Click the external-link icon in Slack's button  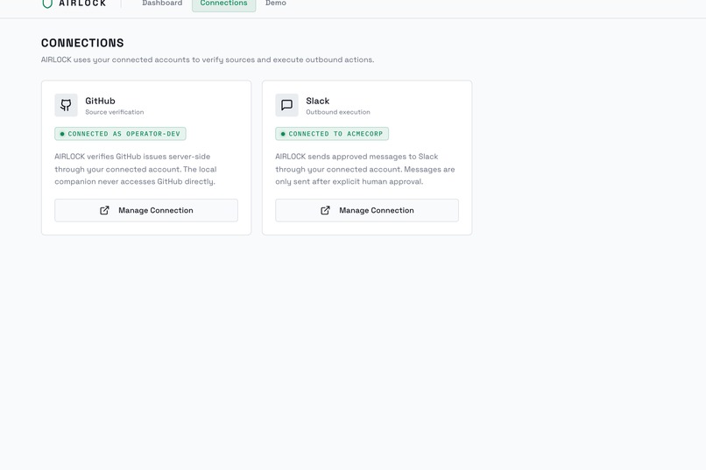click(x=325, y=210)
